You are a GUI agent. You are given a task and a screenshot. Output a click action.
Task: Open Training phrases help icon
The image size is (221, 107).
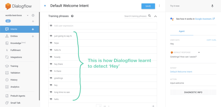tap(72, 16)
